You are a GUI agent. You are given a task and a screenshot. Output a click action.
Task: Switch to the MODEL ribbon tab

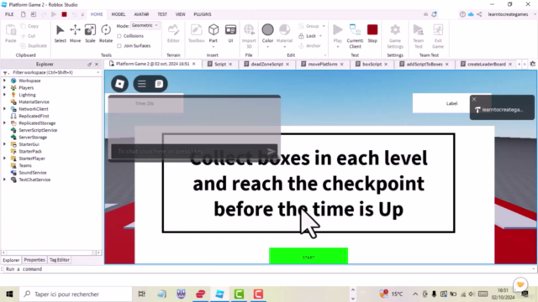click(119, 14)
